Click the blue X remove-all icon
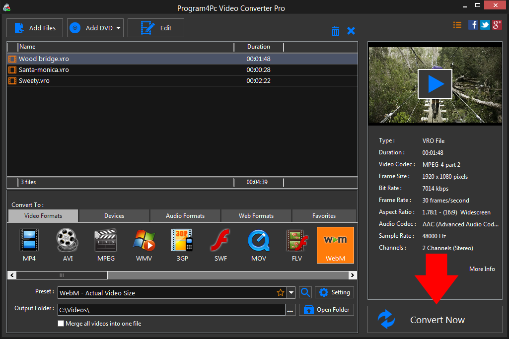 [351, 31]
